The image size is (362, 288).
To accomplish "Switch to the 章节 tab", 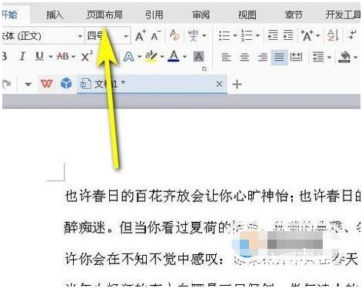I will 294,15.
